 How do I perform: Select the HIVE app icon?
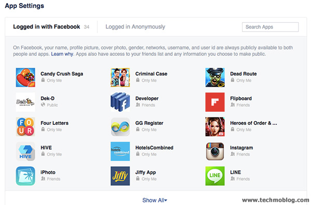coord(25,151)
